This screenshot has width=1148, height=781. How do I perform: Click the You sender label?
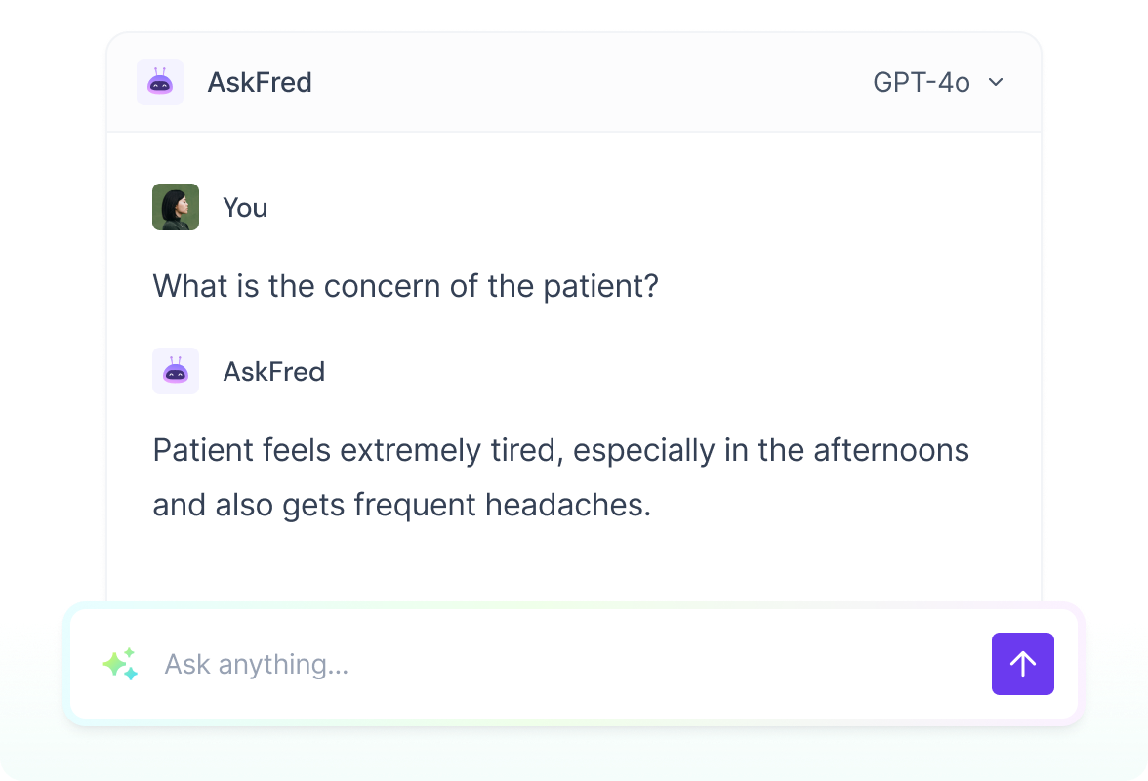[x=245, y=207]
